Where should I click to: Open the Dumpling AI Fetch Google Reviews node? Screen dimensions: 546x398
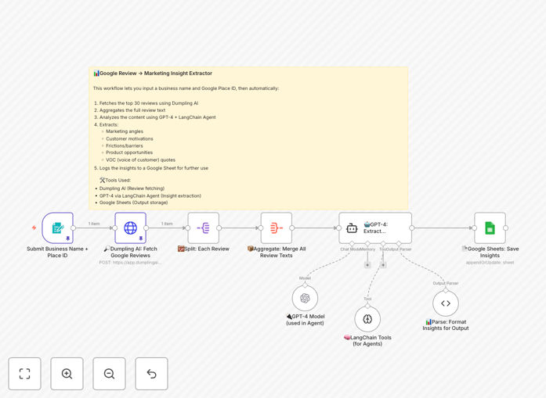click(131, 228)
